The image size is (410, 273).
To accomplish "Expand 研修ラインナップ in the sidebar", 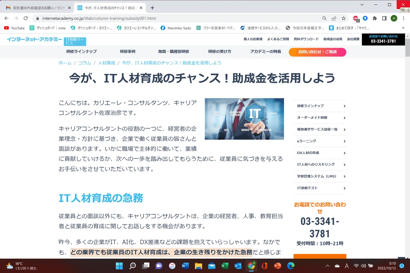I will pyautogui.click(x=320, y=106).
